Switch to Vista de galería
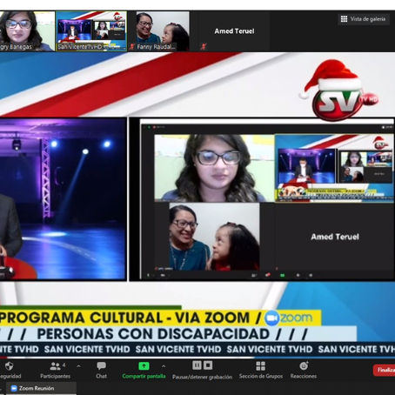 (x=364, y=19)
